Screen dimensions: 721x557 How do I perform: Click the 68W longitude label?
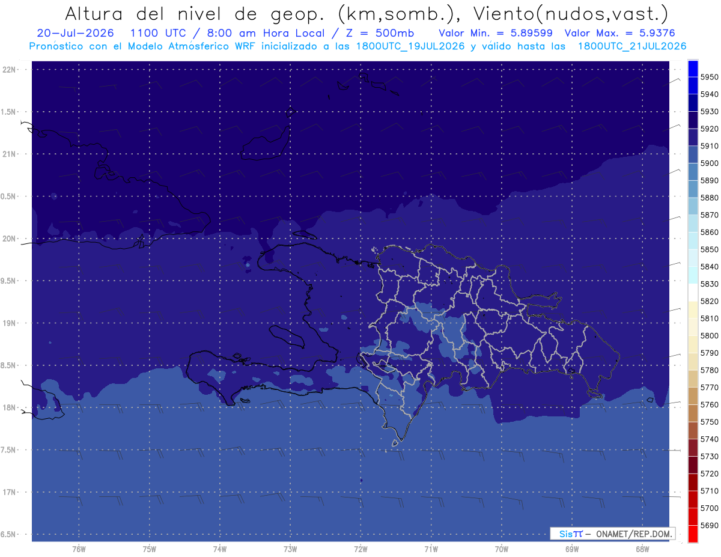tap(642, 549)
